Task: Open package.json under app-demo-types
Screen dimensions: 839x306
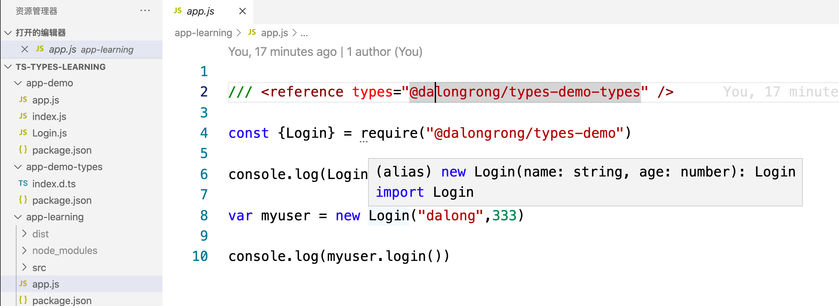Action: (82, 200)
